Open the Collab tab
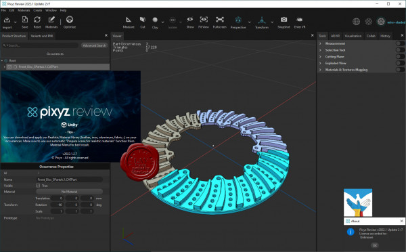Viewport: 406px width, 252px height. pyautogui.click(x=371, y=36)
